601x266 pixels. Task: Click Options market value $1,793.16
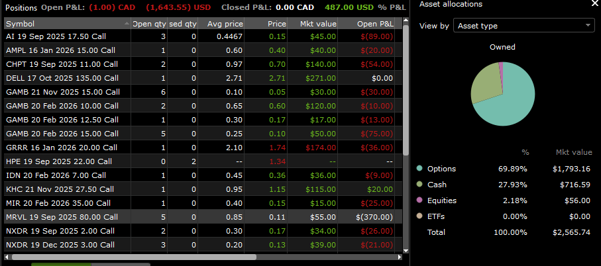[571, 169]
